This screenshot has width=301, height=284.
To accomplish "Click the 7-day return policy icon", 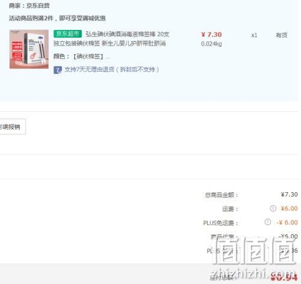I will 58,70.
